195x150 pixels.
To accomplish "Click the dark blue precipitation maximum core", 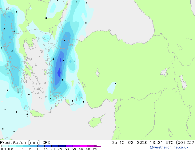I will pyautogui.click(x=59, y=73).
